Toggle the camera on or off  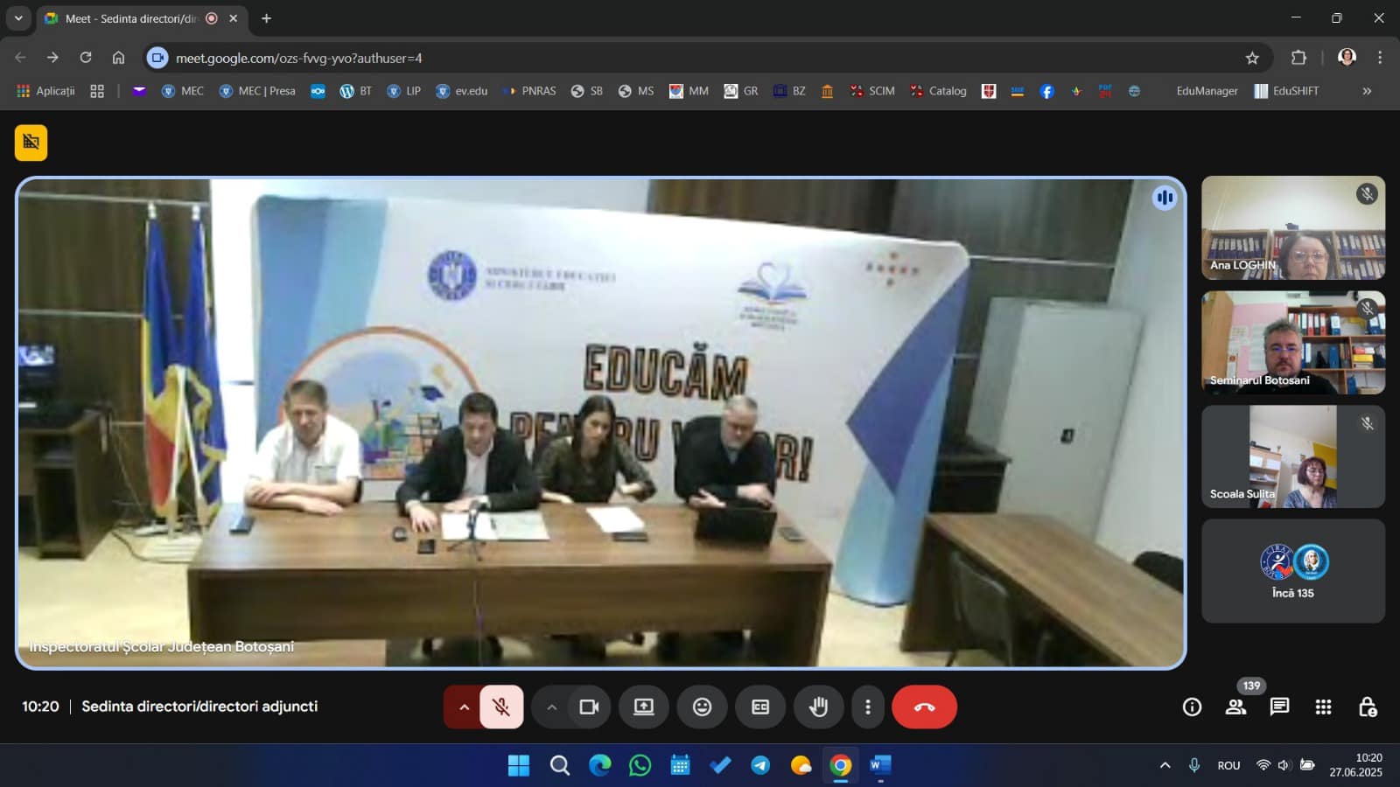(x=589, y=707)
